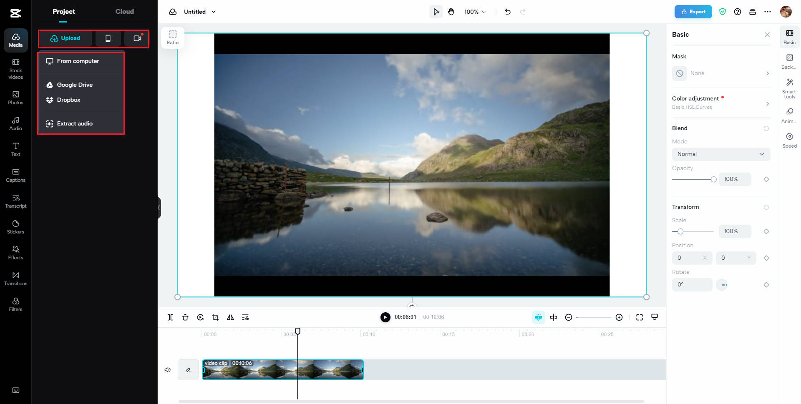The height and width of the screenshot is (404, 801).
Task: Open the Blend mode dropdown showing Normal
Action: (721, 154)
